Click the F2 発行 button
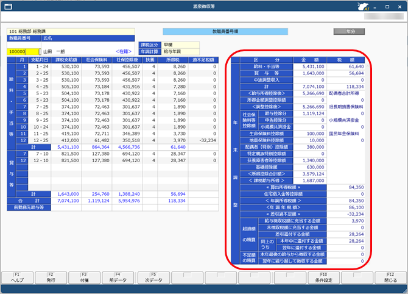Screen dimensions: 408x294 tap(51, 278)
